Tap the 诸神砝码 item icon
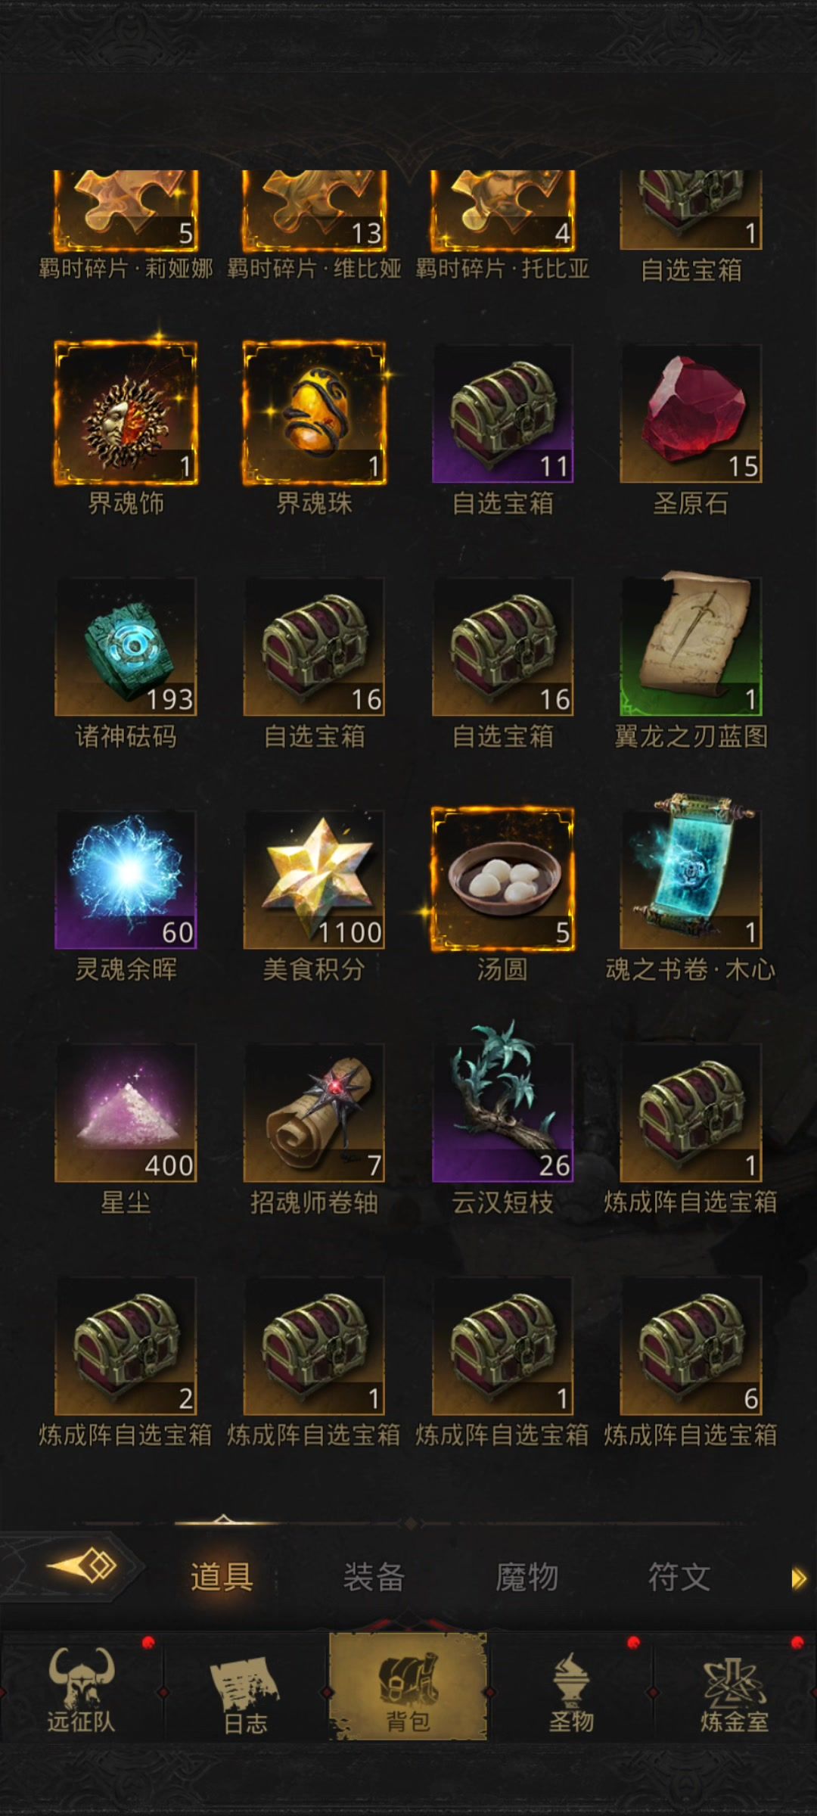Screen dimensions: 817x1816 [126, 646]
